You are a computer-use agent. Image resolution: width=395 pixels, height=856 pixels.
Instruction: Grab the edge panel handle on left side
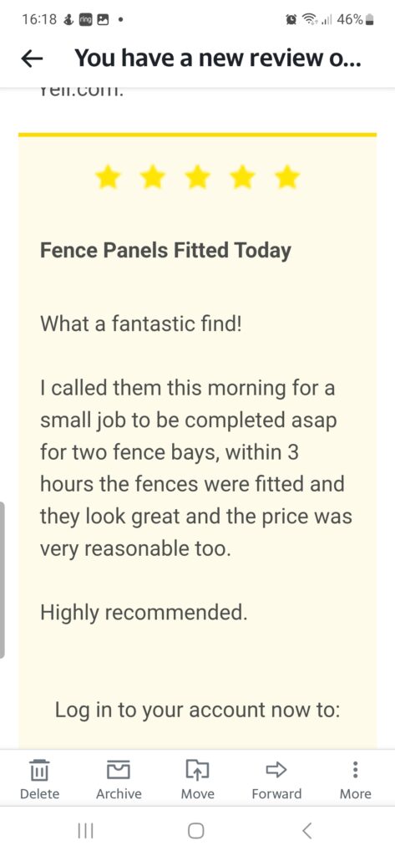click(x=3, y=580)
